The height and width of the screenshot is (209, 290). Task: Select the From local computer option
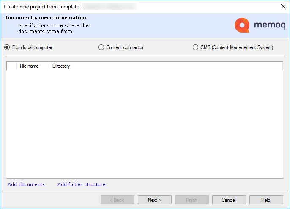pyautogui.click(x=7, y=47)
